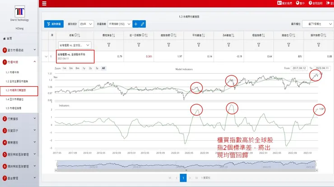Screen dimensions: 334x187
Task: Click the home icon in the sidebar
Action: click(4, 39)
